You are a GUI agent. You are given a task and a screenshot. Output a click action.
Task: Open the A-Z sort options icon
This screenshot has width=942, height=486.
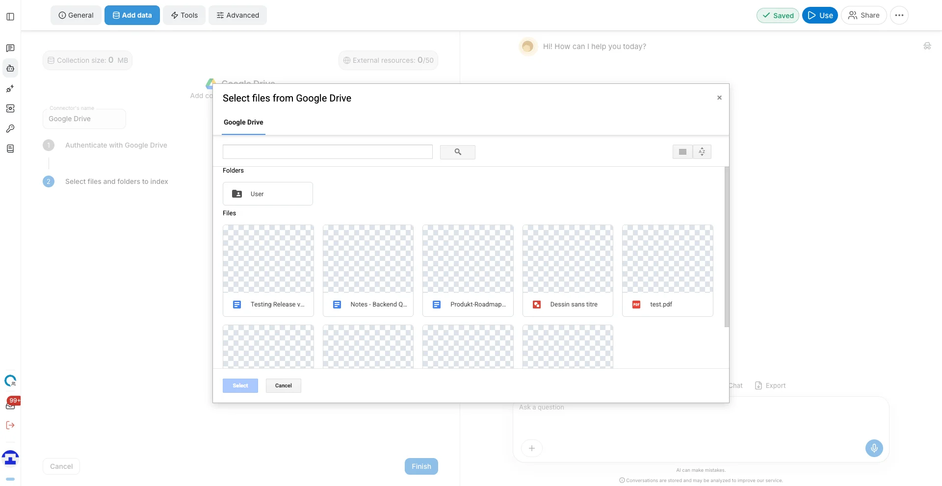[x=702, y=152]
